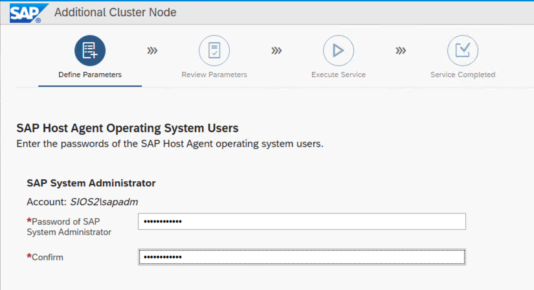Click the Additional Cluster Node title
This screenshot has width=534, height=290.
[115, 12]
